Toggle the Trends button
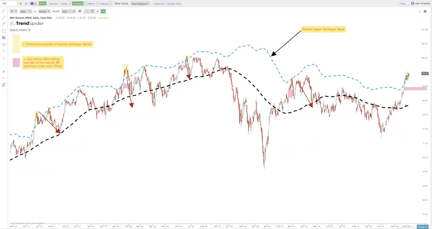Image resolution: width=432 pixels, height=229 pixels. [64, 3]
